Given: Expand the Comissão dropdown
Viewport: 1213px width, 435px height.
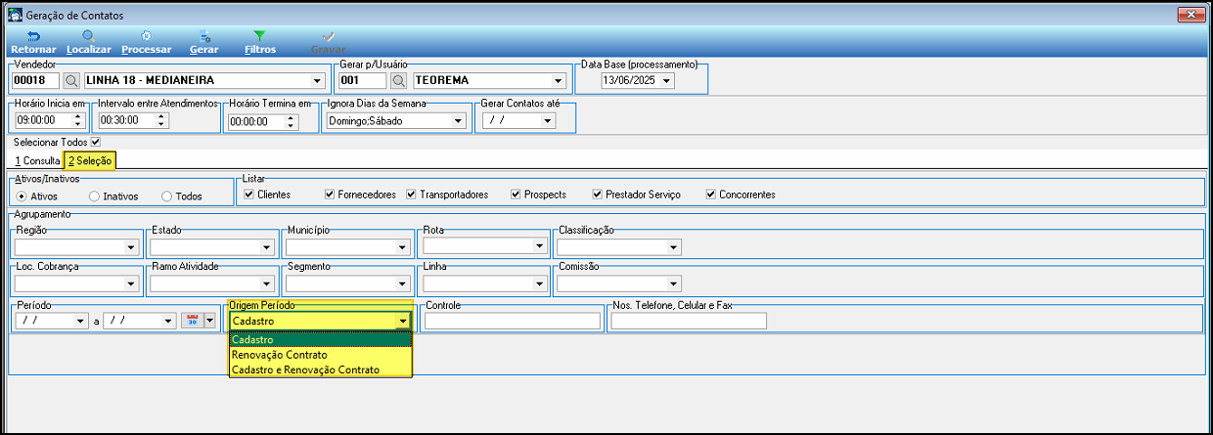Looking at the screenshot, I should click(x=673, y=284).
